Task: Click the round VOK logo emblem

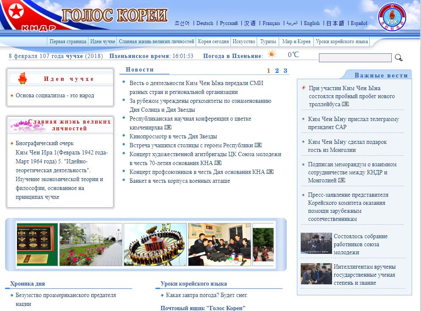Action: click(391, 17)
